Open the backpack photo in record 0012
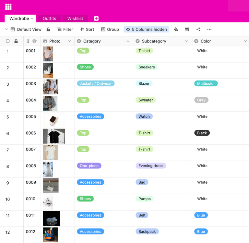The width and height of the screenshot is (249, 243). pos(50,235)
